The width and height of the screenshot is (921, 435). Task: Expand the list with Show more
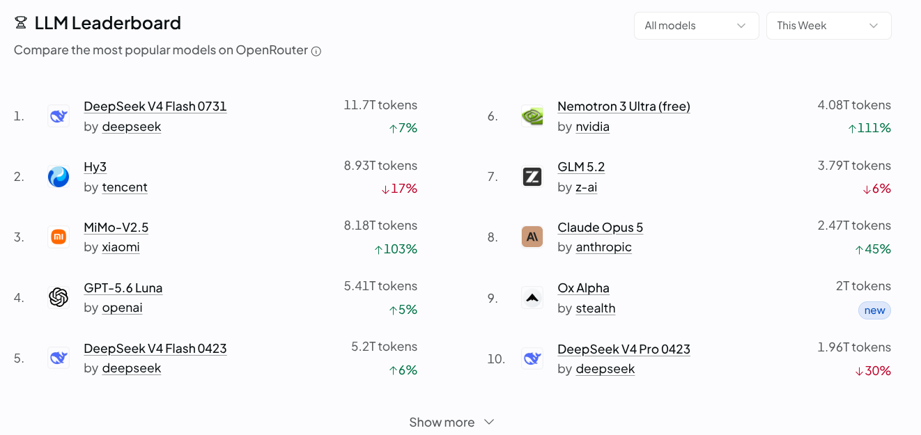pyautogui.click(x=451, y=422)
